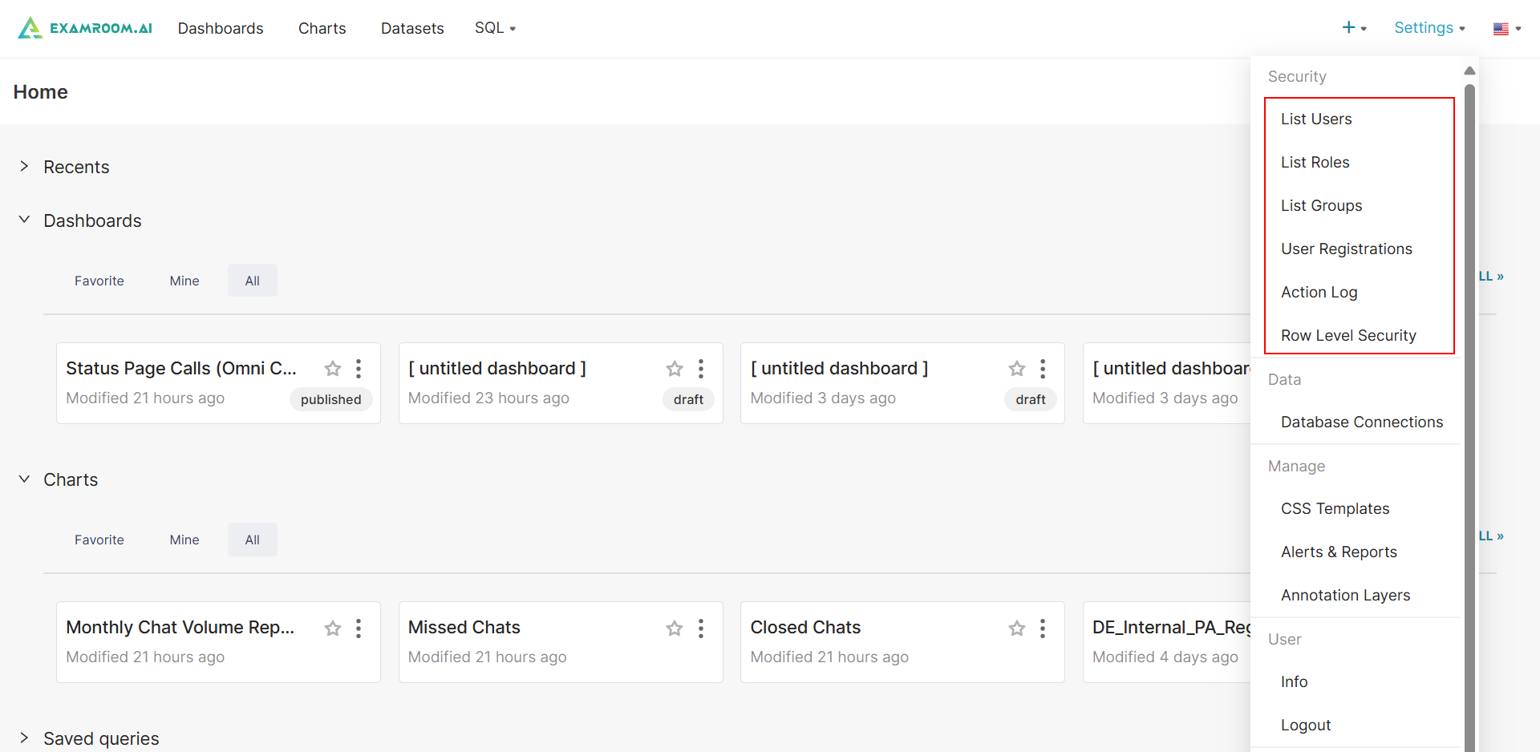Image resolution: width=1540 pixels, height=752 pixels.
Task: Click the ExamRoom.AI logo
Action: [x=85, y=28]
